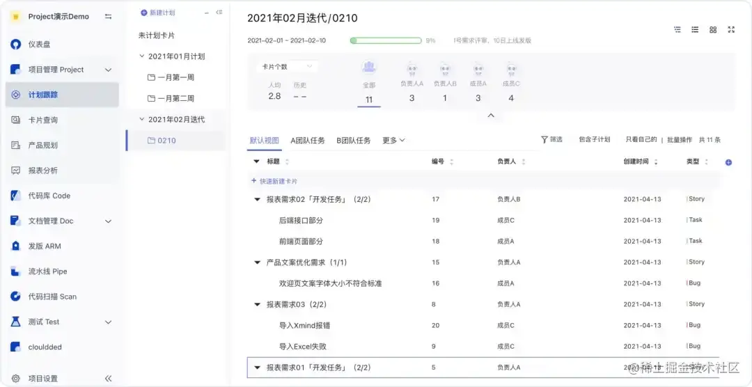Viewport: 752px width, 387px height.
Task: Collapse the statistics panel up chevron
Action: click(491, 116)
